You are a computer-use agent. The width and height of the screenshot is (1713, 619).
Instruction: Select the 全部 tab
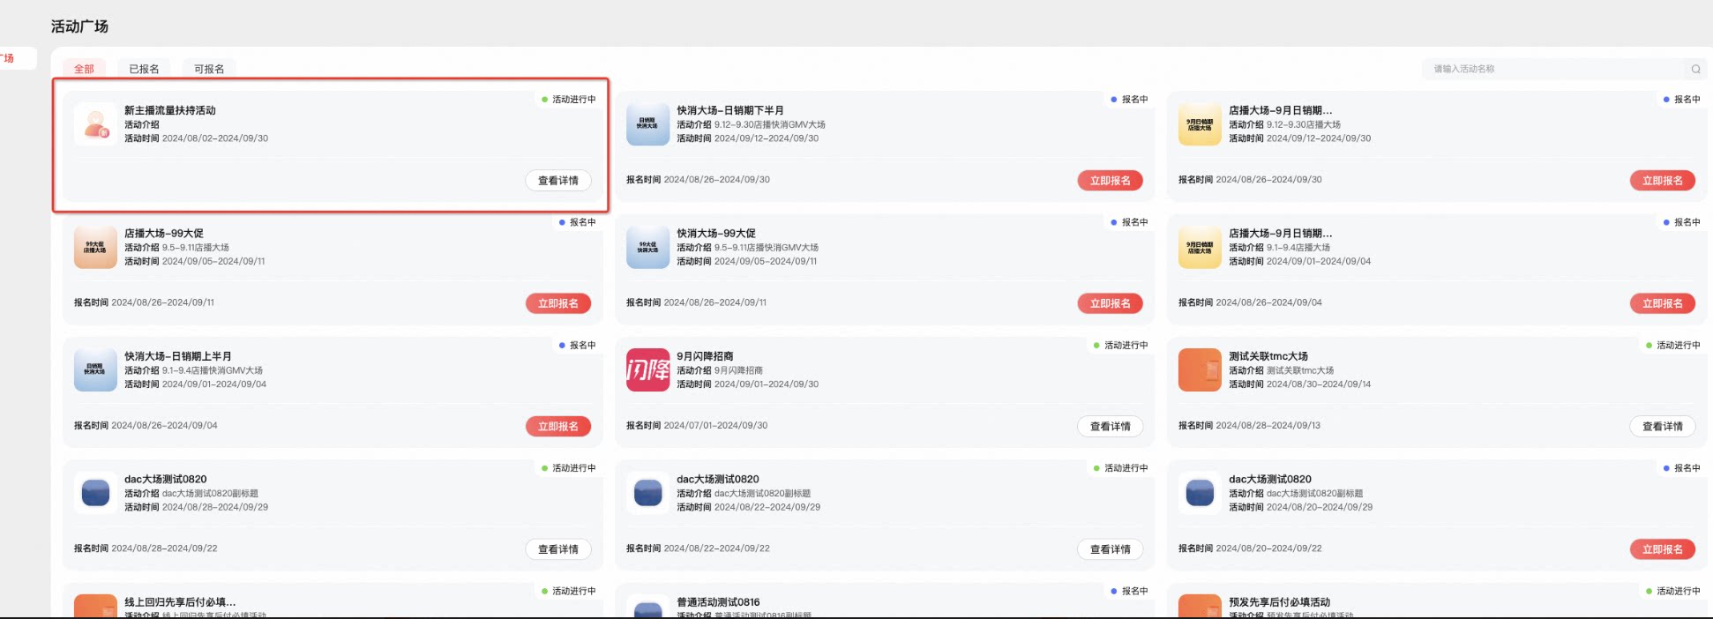(x=84, y=69)
